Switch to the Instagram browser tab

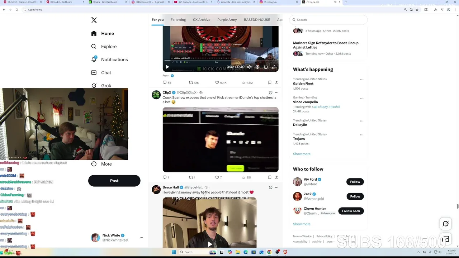[279, 2]
